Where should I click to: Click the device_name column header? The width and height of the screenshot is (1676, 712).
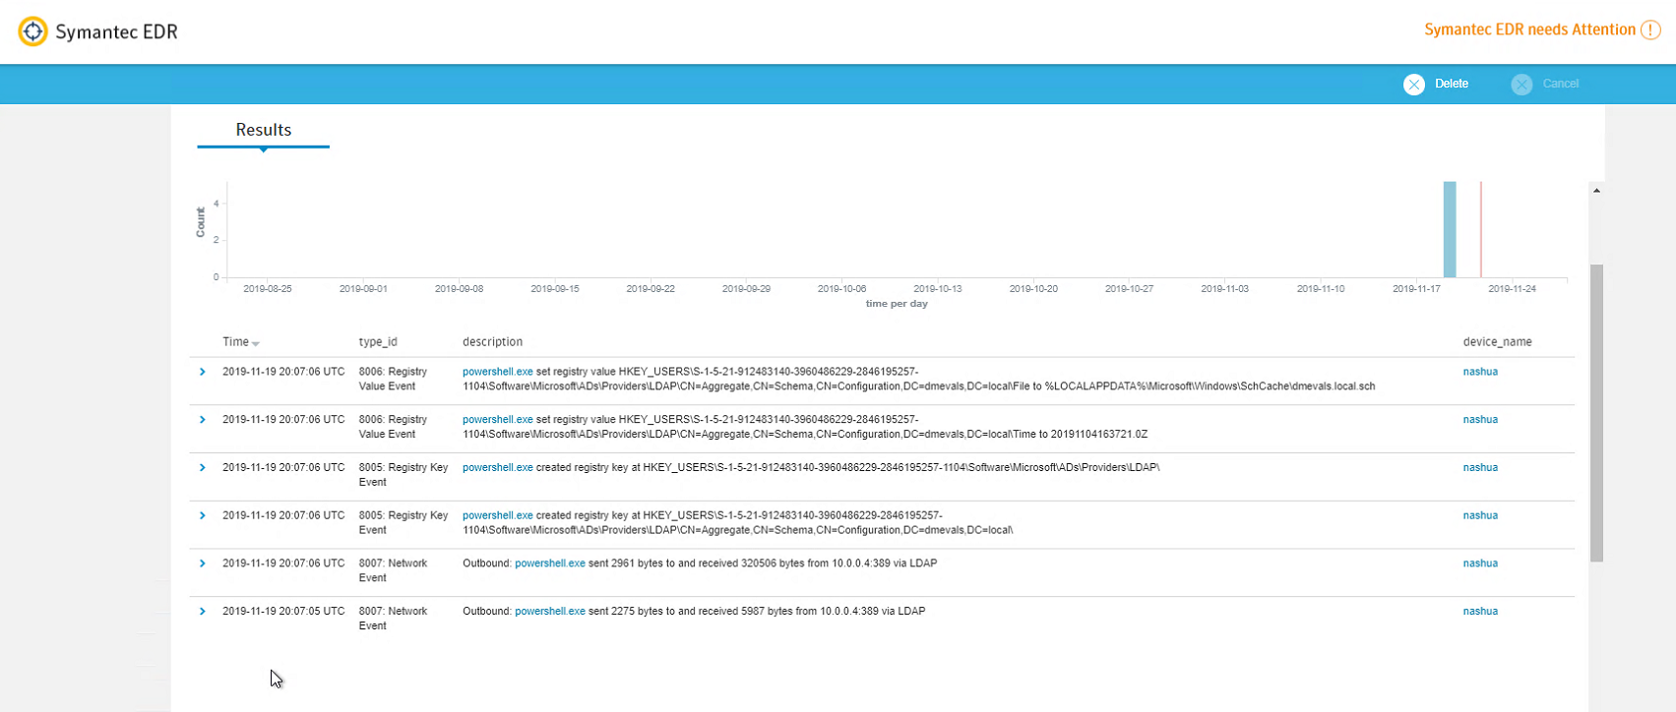[x=1497, y=342]
